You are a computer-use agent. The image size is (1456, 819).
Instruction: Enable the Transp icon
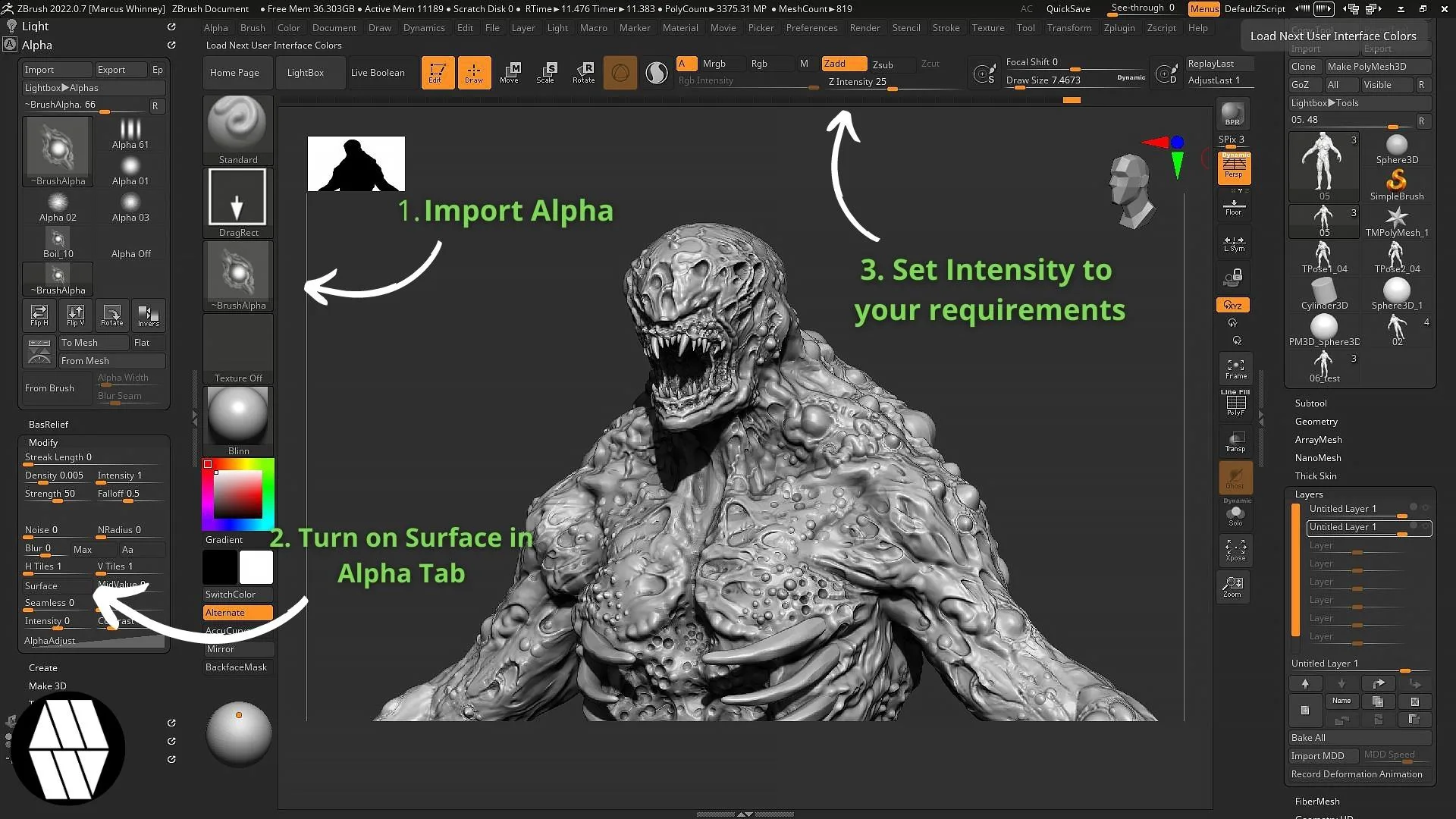click(x=1235, y=440)
